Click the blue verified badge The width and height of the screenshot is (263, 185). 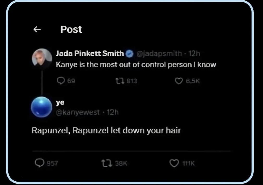[x=130, y=54]
